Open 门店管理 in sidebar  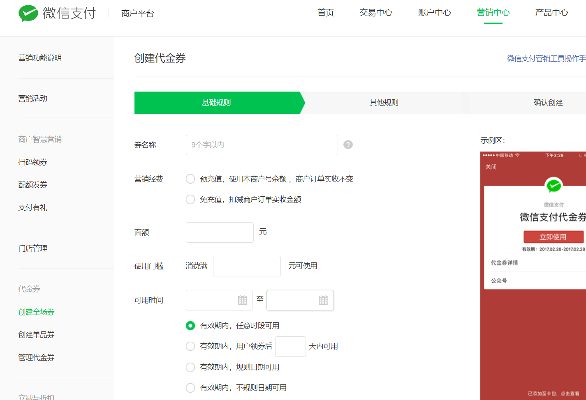[x=33, y=248]
